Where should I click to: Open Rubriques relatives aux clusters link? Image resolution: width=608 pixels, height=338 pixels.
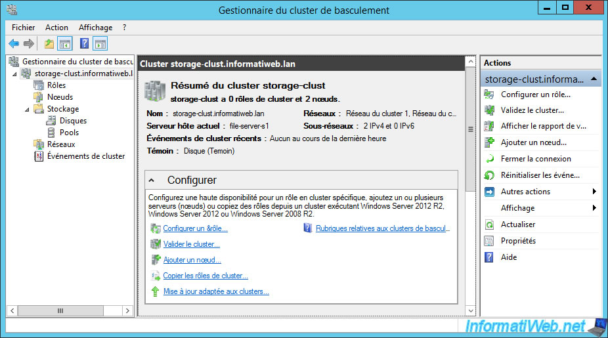[383, 228]
